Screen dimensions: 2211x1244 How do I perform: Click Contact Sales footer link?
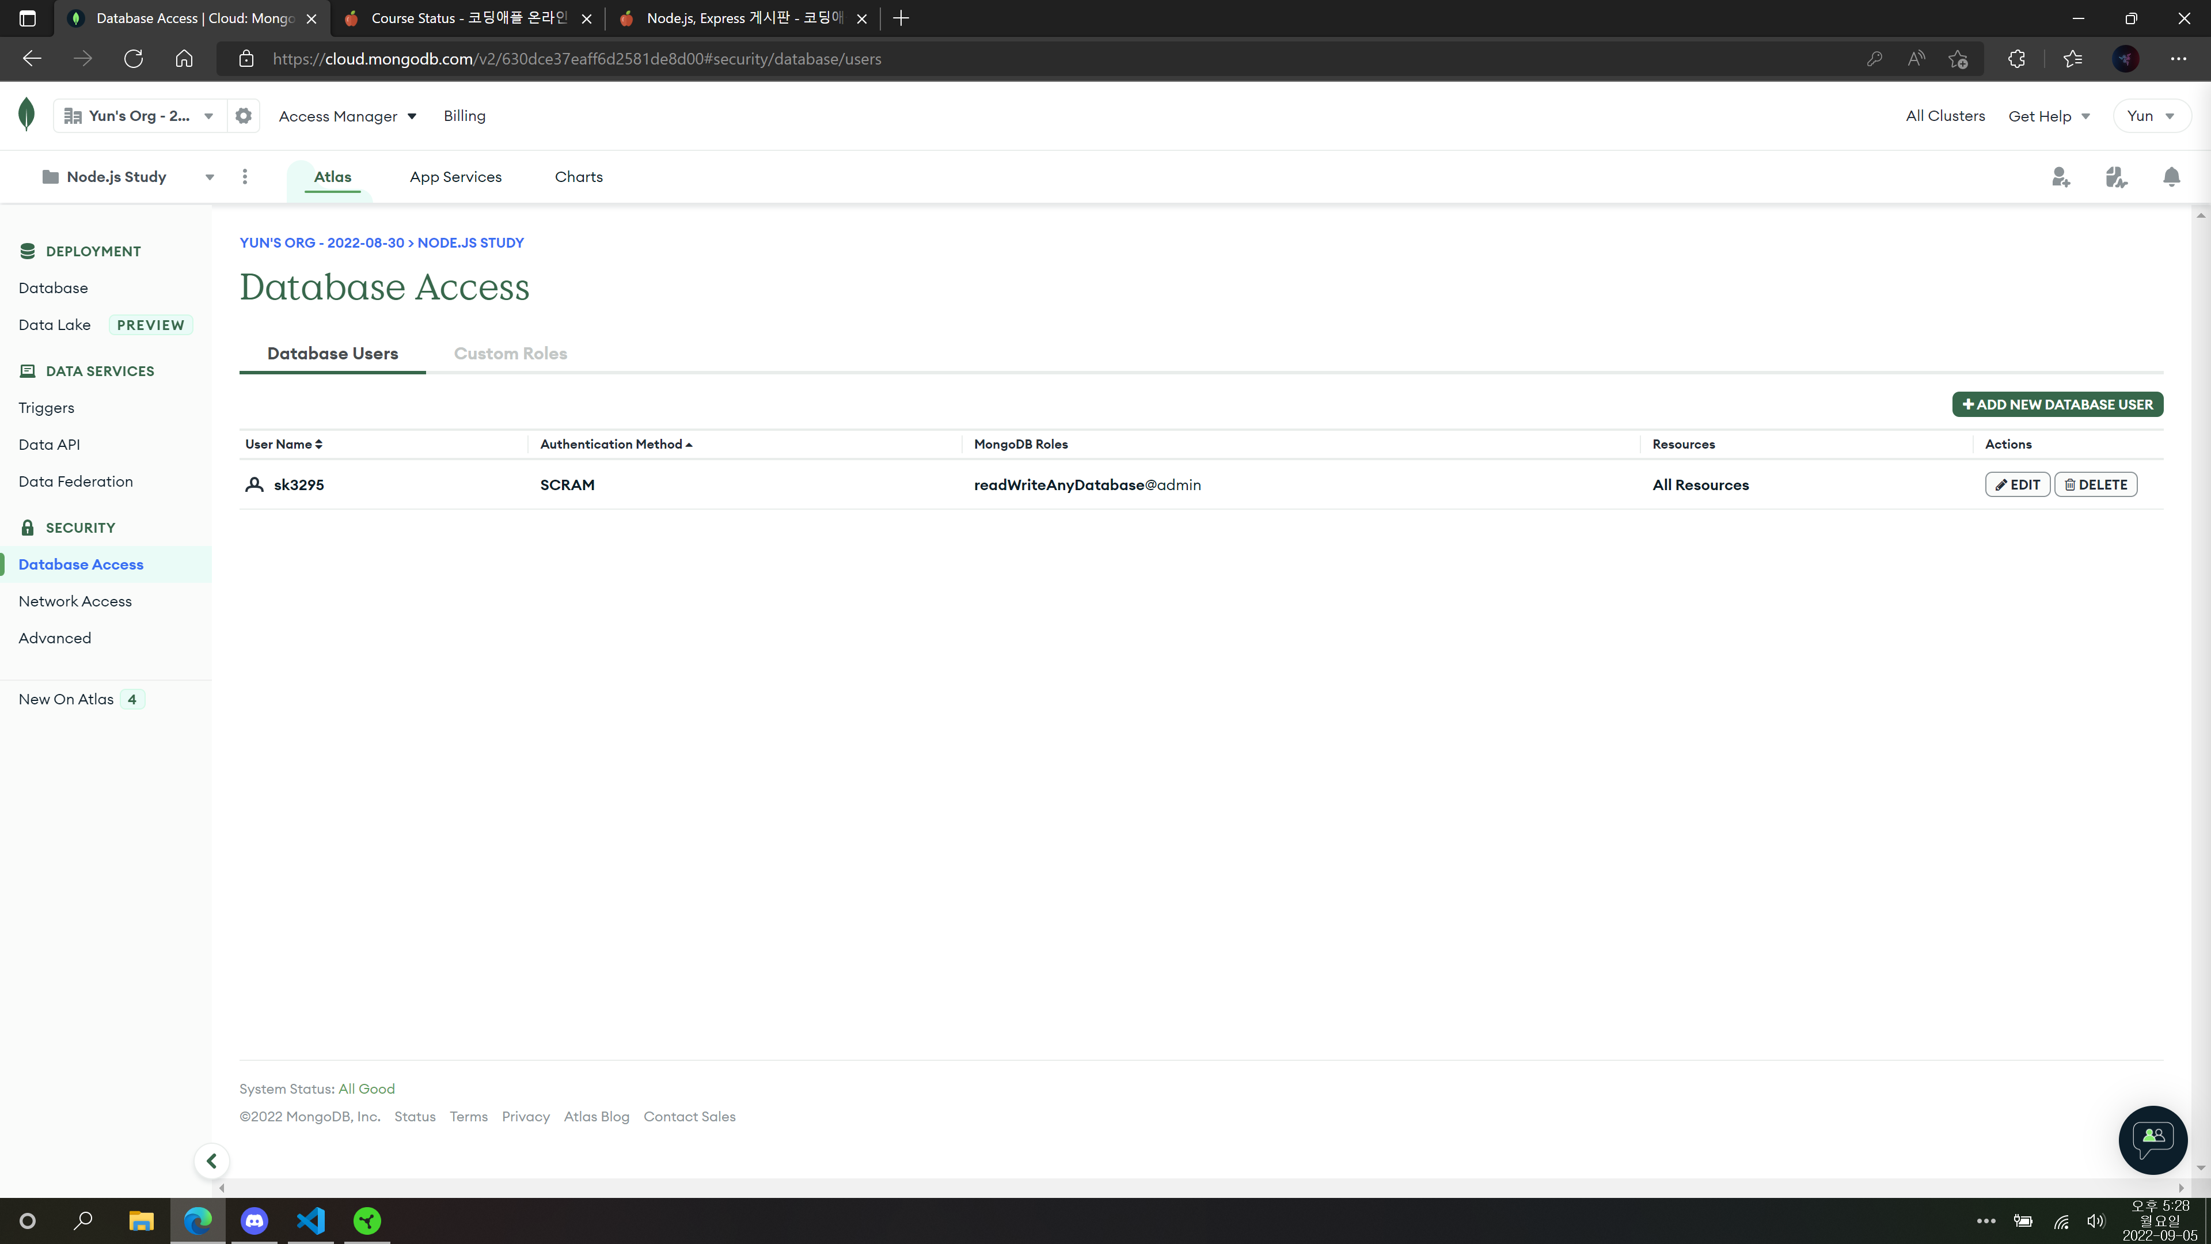pos(689,1116)
